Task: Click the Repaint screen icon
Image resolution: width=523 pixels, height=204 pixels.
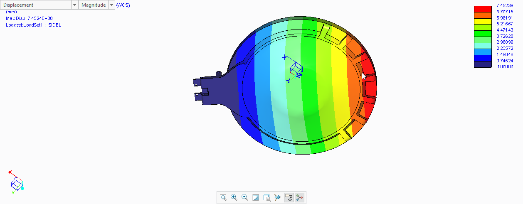Action: pos(256,198)
